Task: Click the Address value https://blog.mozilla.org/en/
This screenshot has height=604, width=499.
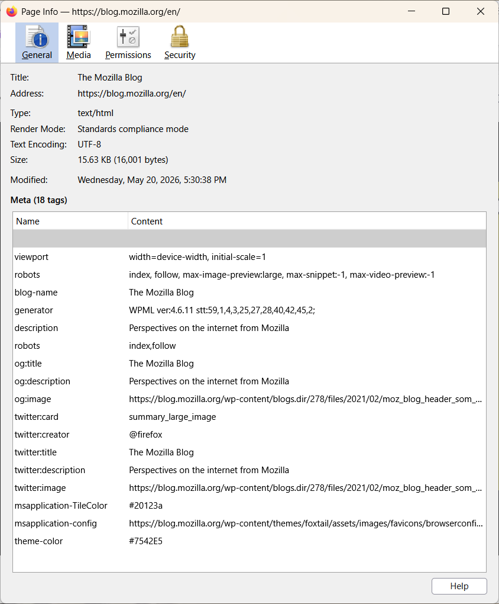Action: [132, 94]
